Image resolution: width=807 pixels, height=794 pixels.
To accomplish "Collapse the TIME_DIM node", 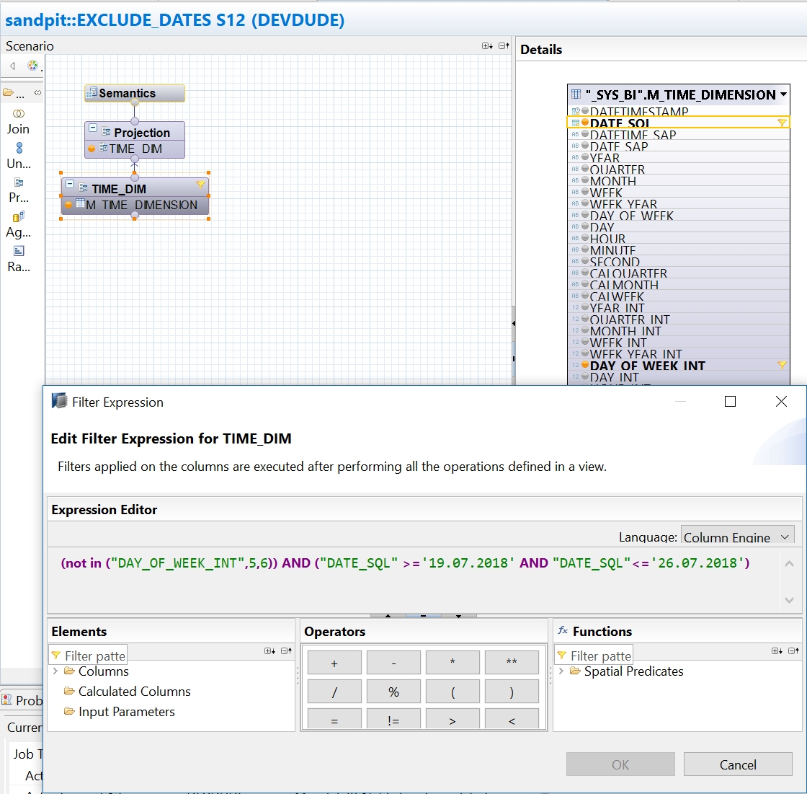I will click(x=70, y=184).
